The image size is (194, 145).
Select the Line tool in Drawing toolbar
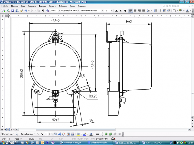38,134
